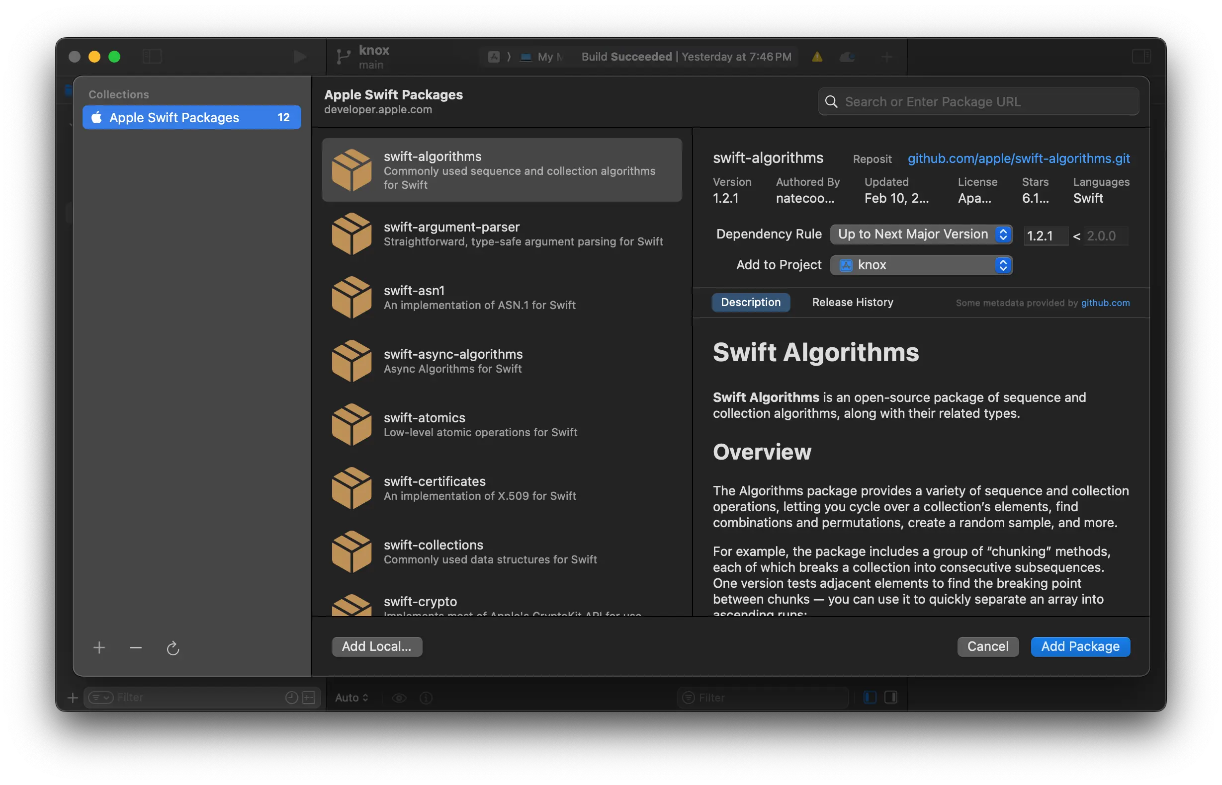Click the Run button in the toolbar
The width and height of the screenshot is (1222, 785).
coord(300,56)
